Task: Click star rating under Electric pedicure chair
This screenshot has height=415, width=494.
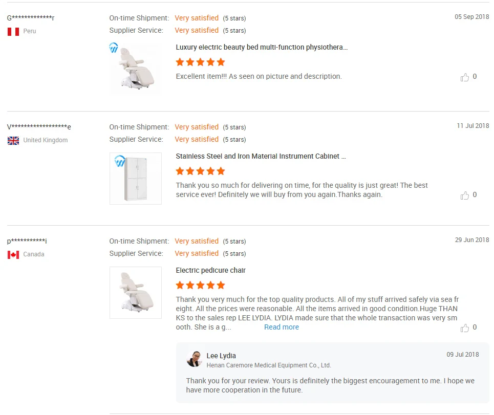Action: (x=200, y=286)
